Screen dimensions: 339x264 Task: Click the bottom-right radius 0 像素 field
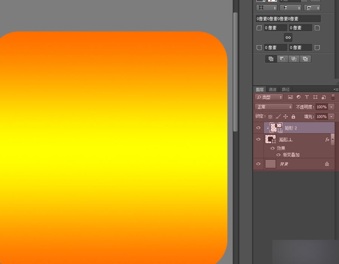click(301, 48)
